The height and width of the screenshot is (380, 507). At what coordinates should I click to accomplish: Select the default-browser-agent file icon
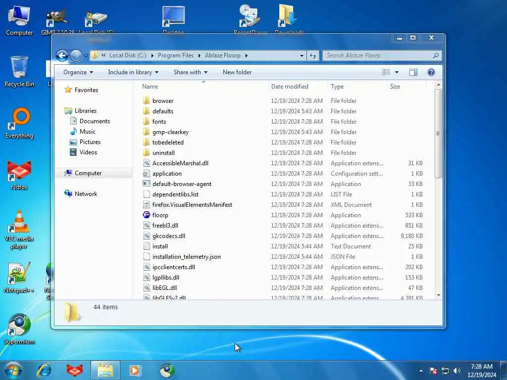tap(147, 184)
